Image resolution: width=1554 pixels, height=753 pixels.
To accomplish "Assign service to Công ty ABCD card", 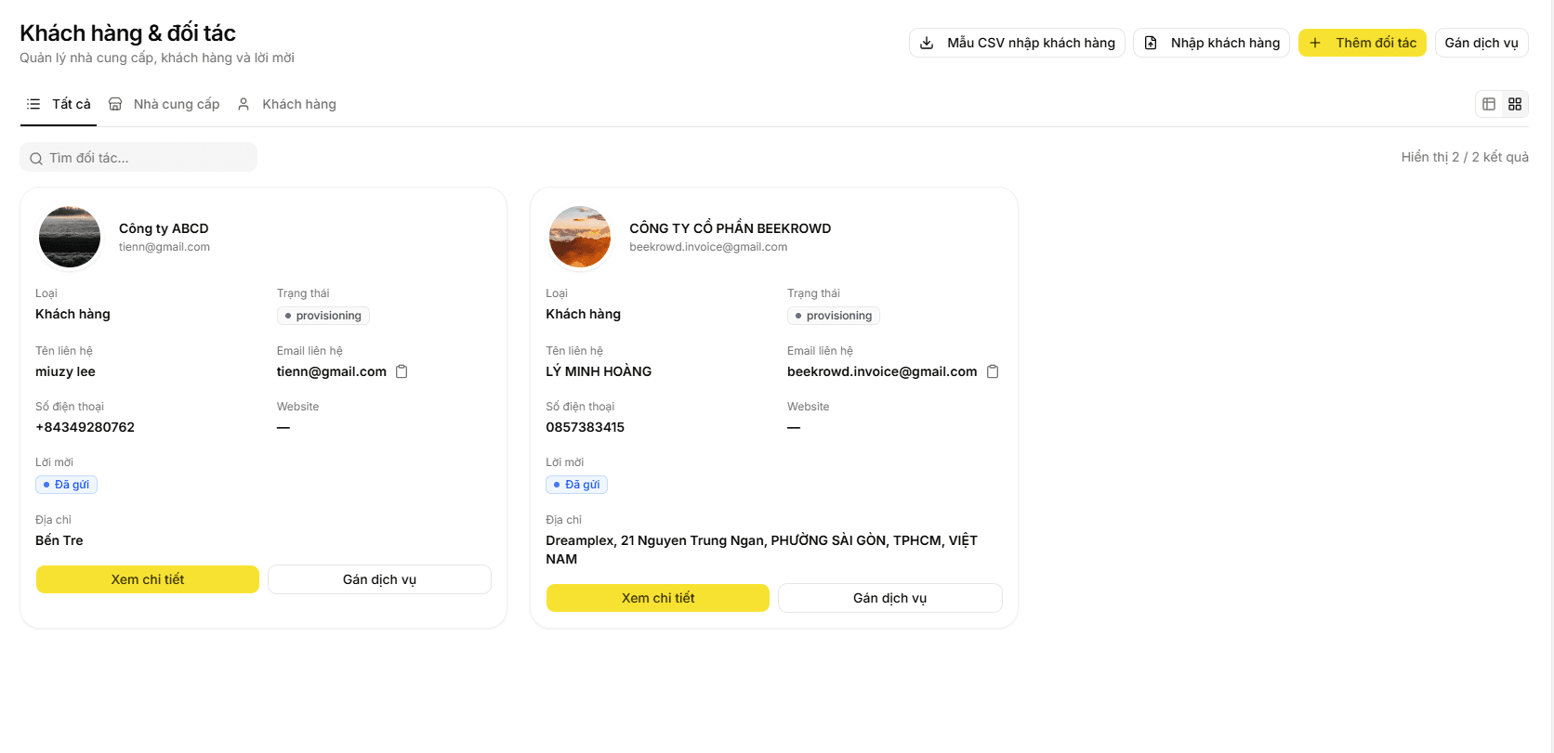I will coord(379,579).
